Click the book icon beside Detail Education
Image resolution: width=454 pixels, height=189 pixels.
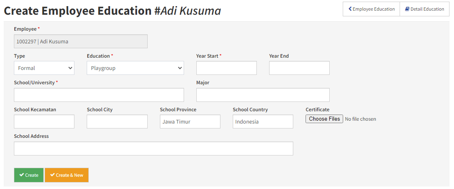pos(407,9)
